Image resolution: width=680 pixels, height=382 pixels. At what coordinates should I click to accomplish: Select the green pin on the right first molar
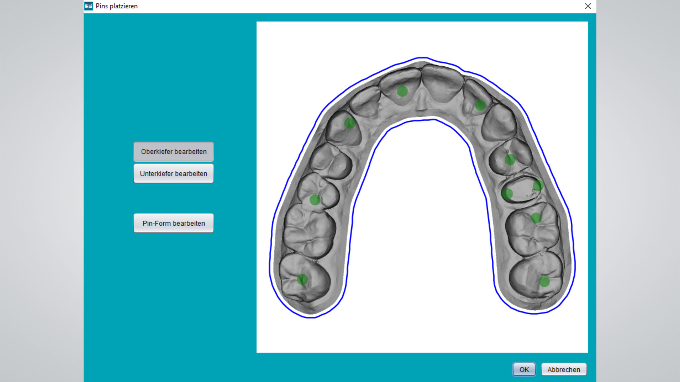(536, 218)
